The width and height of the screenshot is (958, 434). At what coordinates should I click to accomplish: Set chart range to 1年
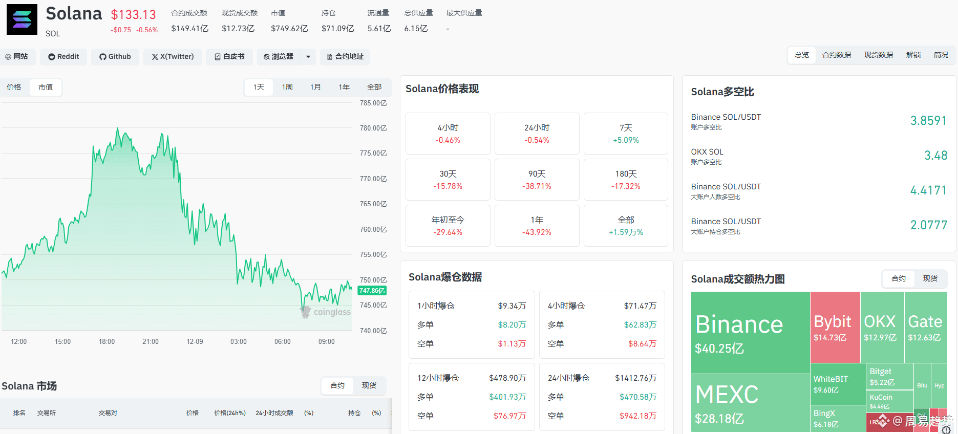coord(344,88)
